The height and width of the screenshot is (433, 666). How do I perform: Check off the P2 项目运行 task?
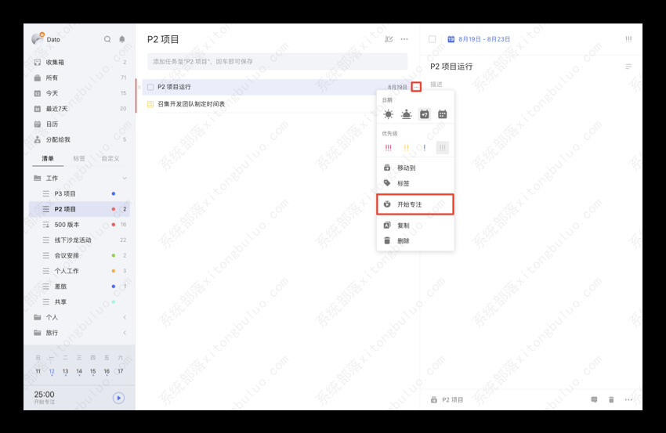coord(150,87)
